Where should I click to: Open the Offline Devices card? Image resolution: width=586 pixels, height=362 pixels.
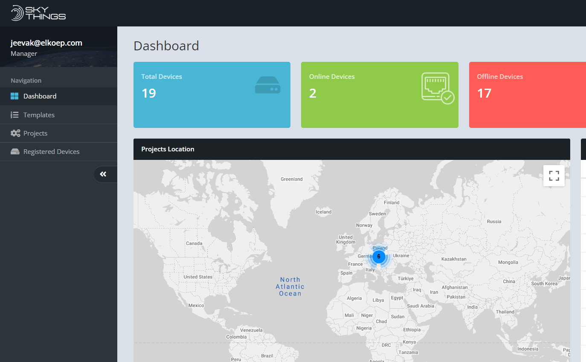click(x=527, y=95)
